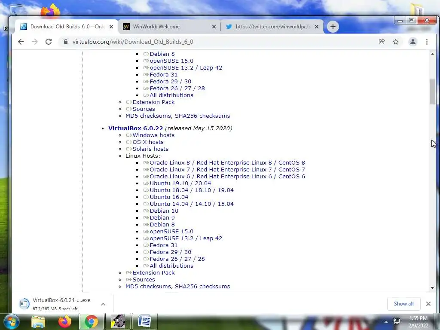Click the page scrollbar thumb
The height and width of the screenshot is (330, 440).
tap(432, 92)
